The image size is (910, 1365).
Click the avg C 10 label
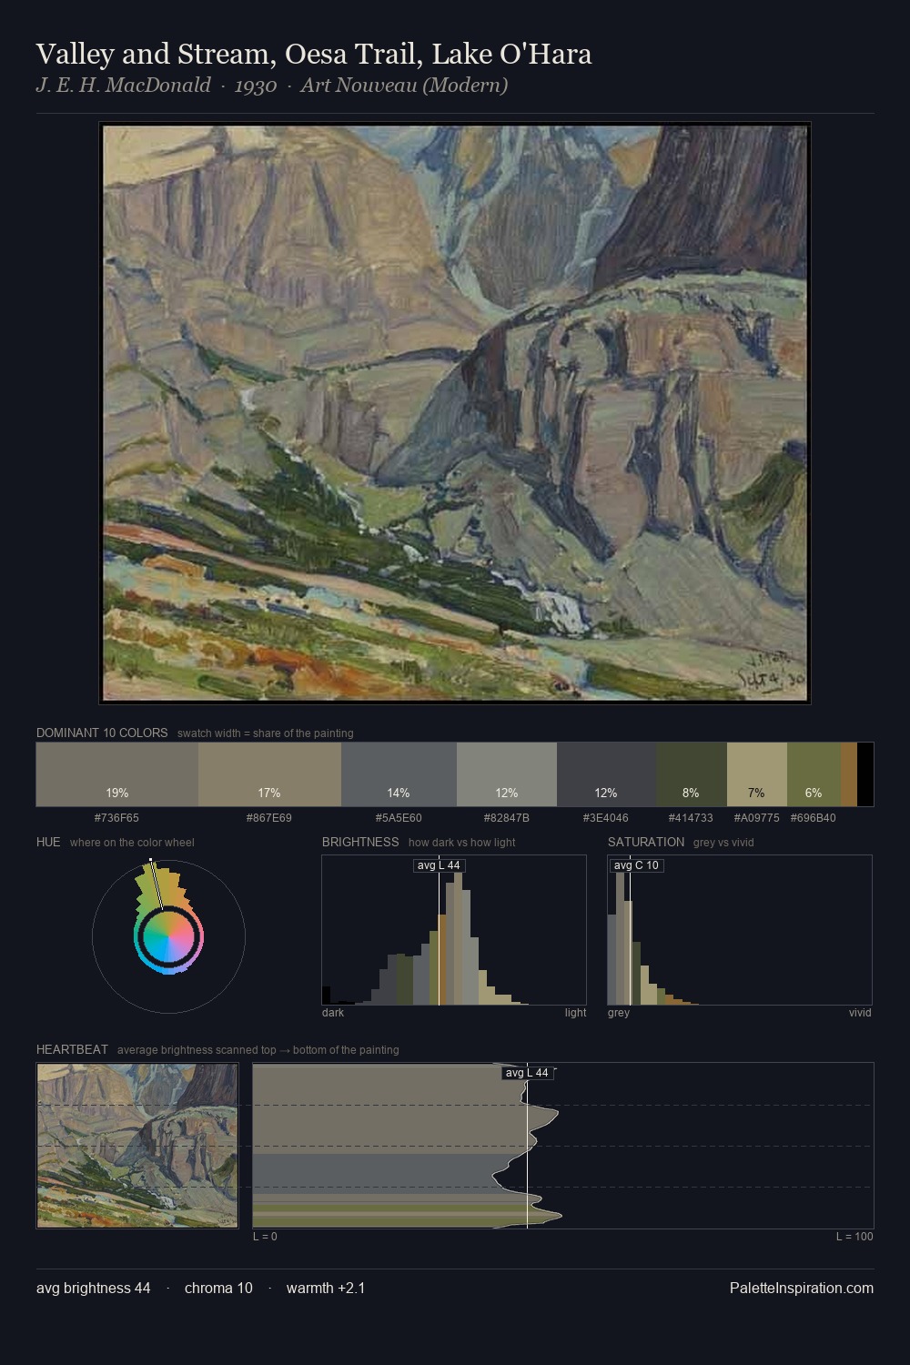click(636, 865)
